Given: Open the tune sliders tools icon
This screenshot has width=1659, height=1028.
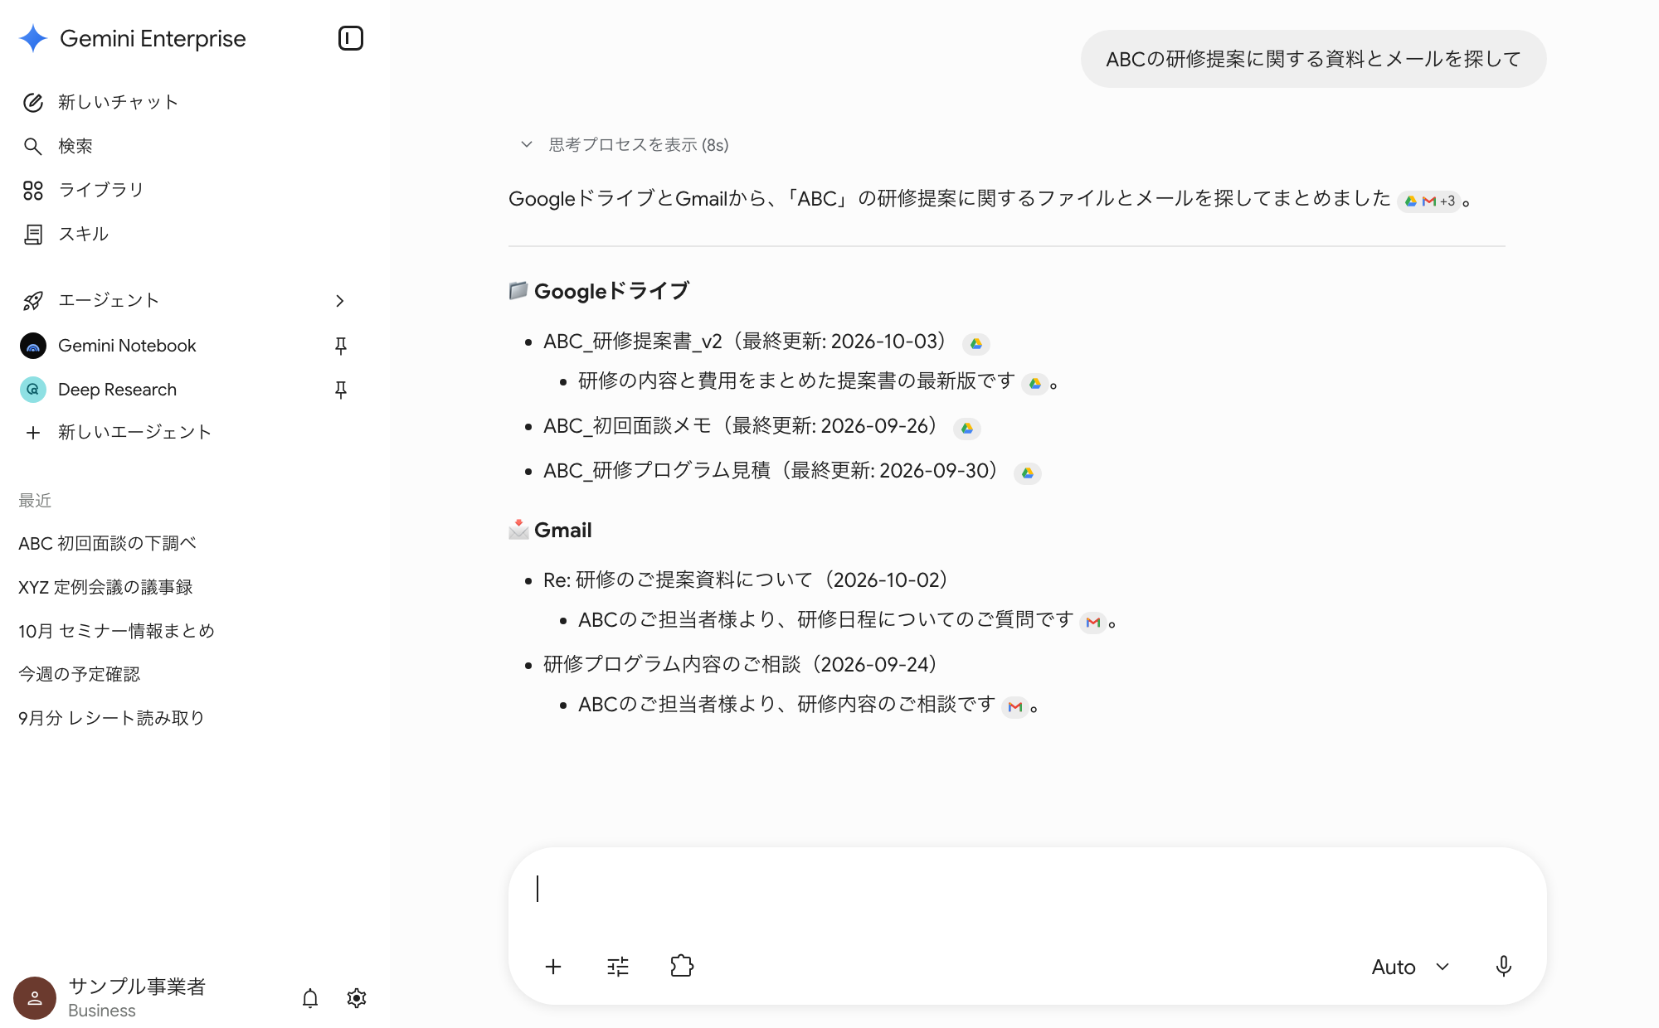Looking at the screenshot, I should (x=618, y=967).
